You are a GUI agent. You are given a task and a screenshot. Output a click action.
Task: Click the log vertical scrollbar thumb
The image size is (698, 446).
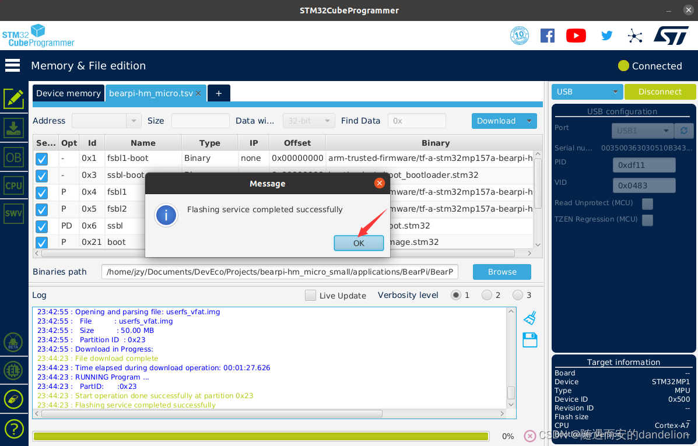(x=511, y=392)
